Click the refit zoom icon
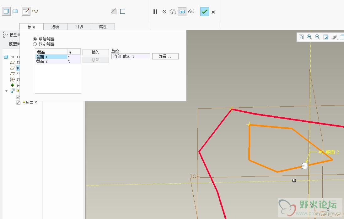The image size is (344, 219). click(x=301, y=37)
